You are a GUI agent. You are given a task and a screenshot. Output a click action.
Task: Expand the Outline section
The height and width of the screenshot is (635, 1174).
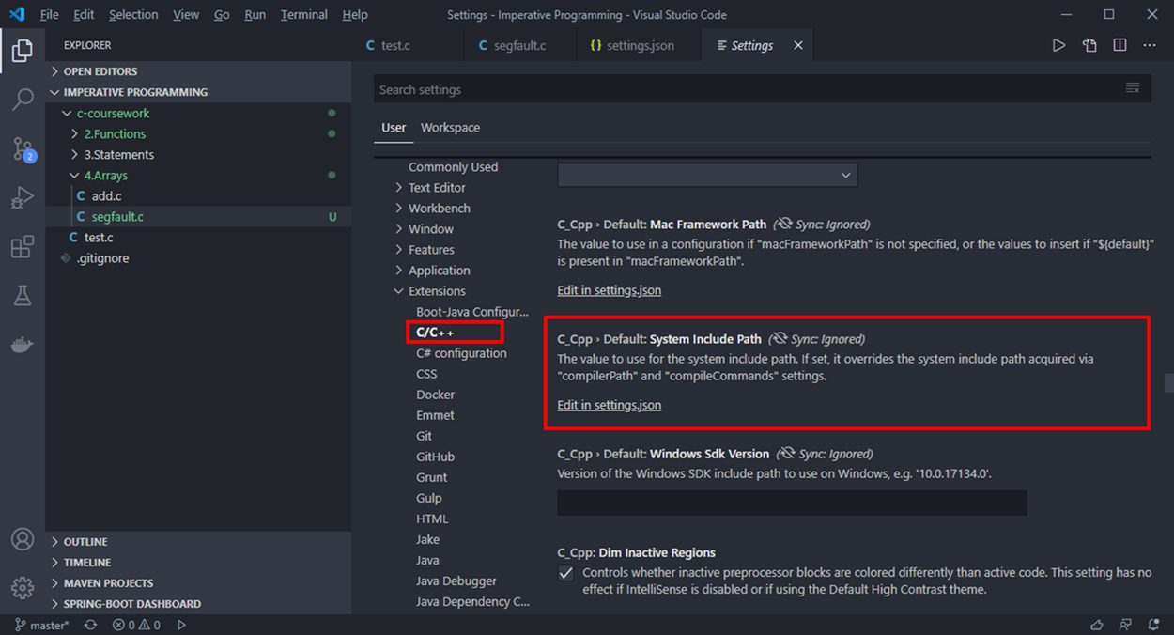pyautogui.click(x=198, y=542)
